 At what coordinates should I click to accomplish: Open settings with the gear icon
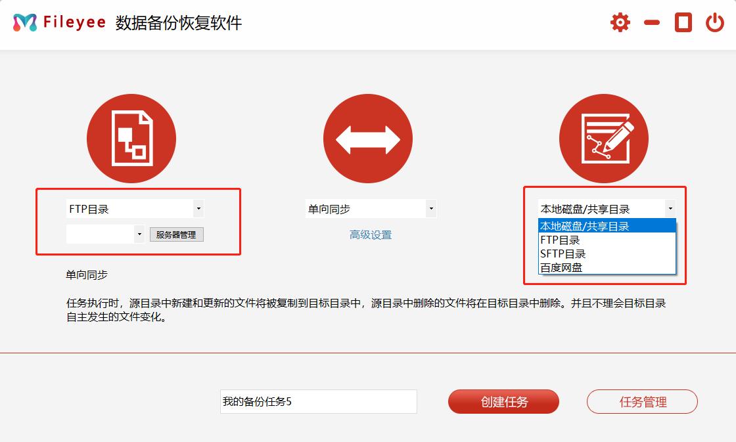pos(620,23)
